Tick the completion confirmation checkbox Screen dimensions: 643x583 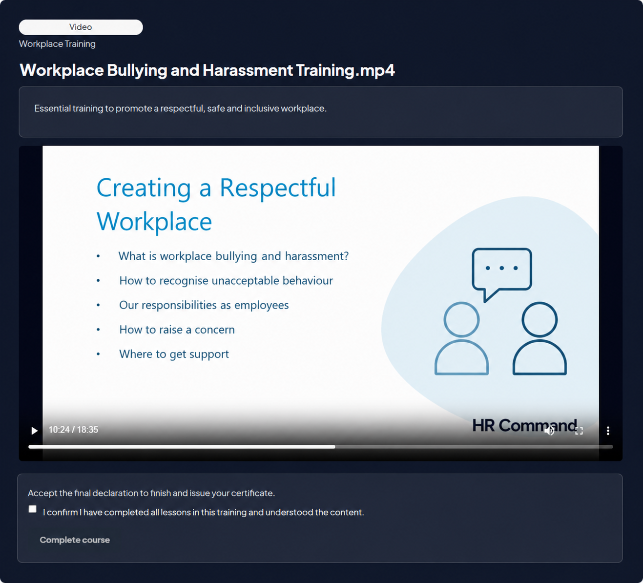coord(33,509)
